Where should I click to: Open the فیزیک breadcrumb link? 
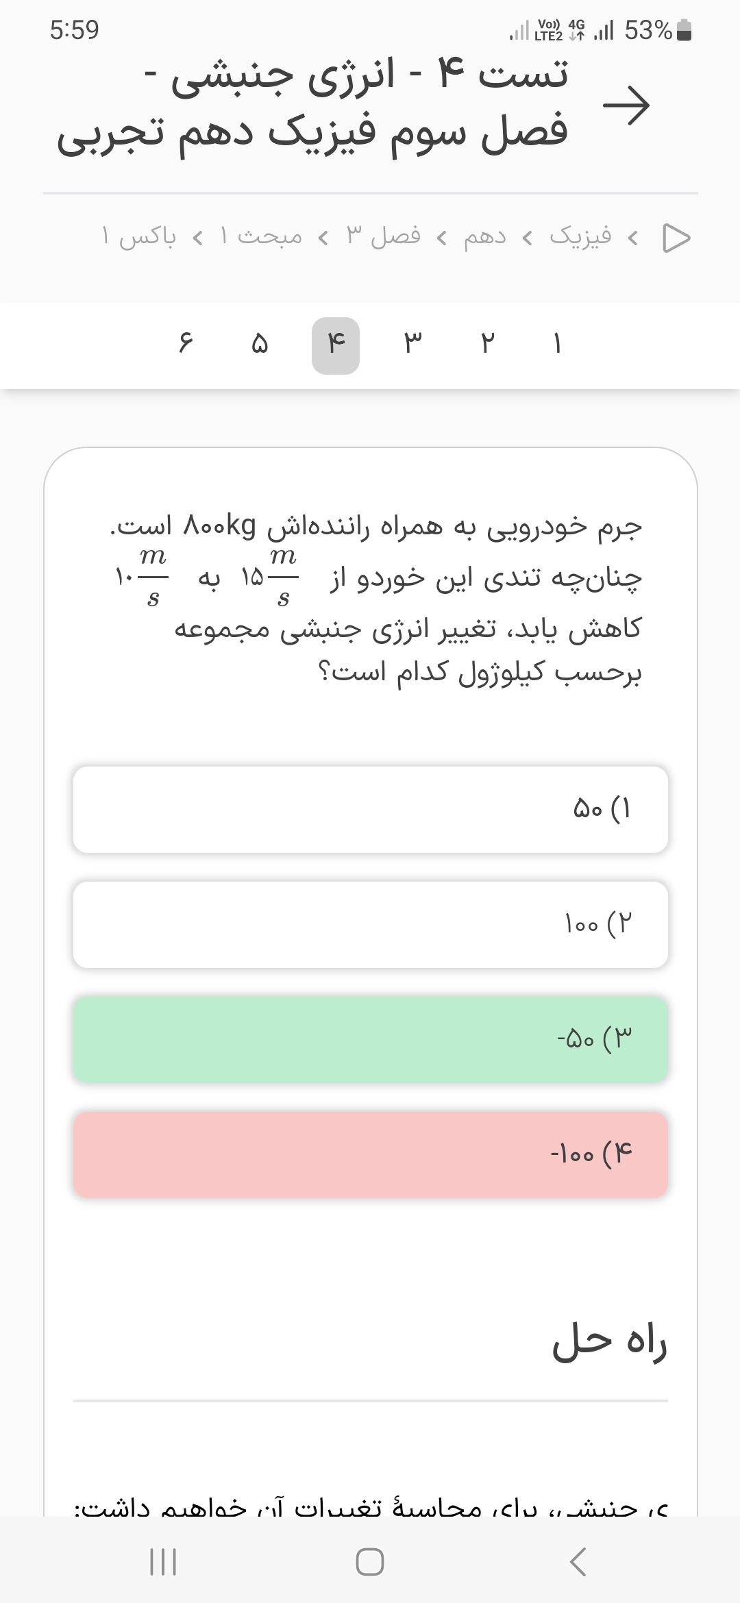point(580,237)
